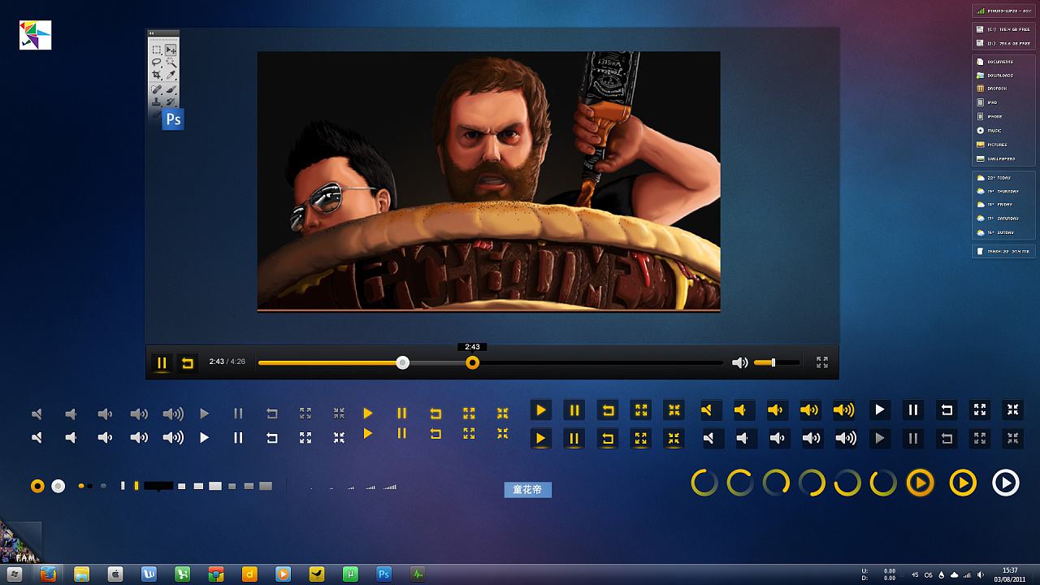
Task: Mute the player's volume speaker icon
Action: tap(739, 363)
